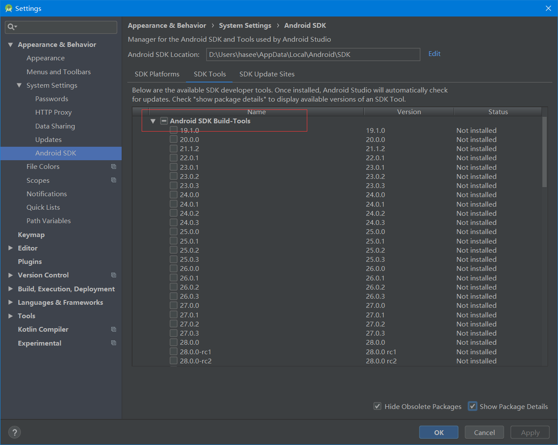Open Notifications settings
This screenshot has height=445, width=558.
46,194
